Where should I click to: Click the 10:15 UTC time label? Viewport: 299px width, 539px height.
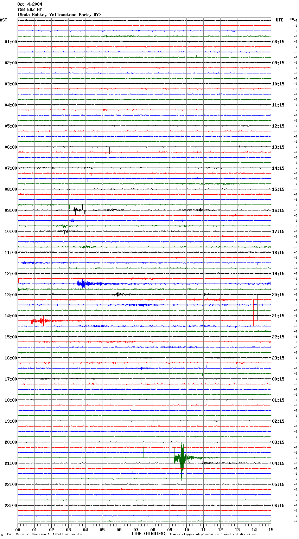click(x=278, y=84)
